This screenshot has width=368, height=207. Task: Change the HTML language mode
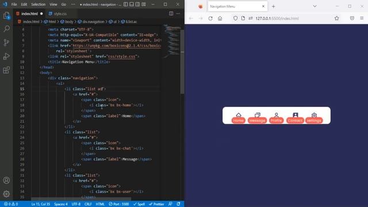(100, 204)
